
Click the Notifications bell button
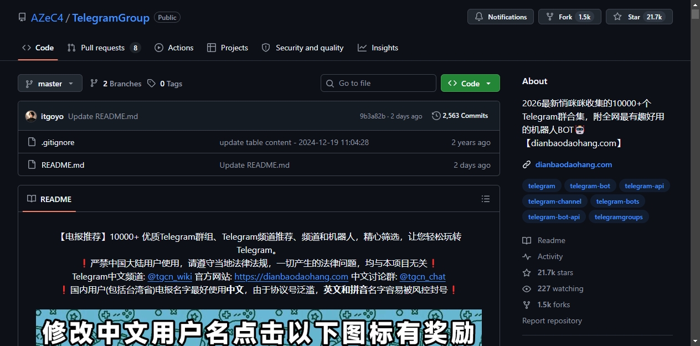pyautogui.click(x=501, y=17)
